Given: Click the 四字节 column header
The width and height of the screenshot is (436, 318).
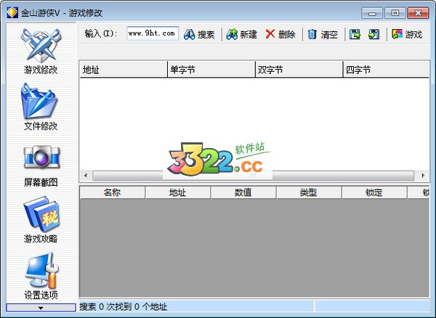Looking at the screenshot, I should pos(387,70).
